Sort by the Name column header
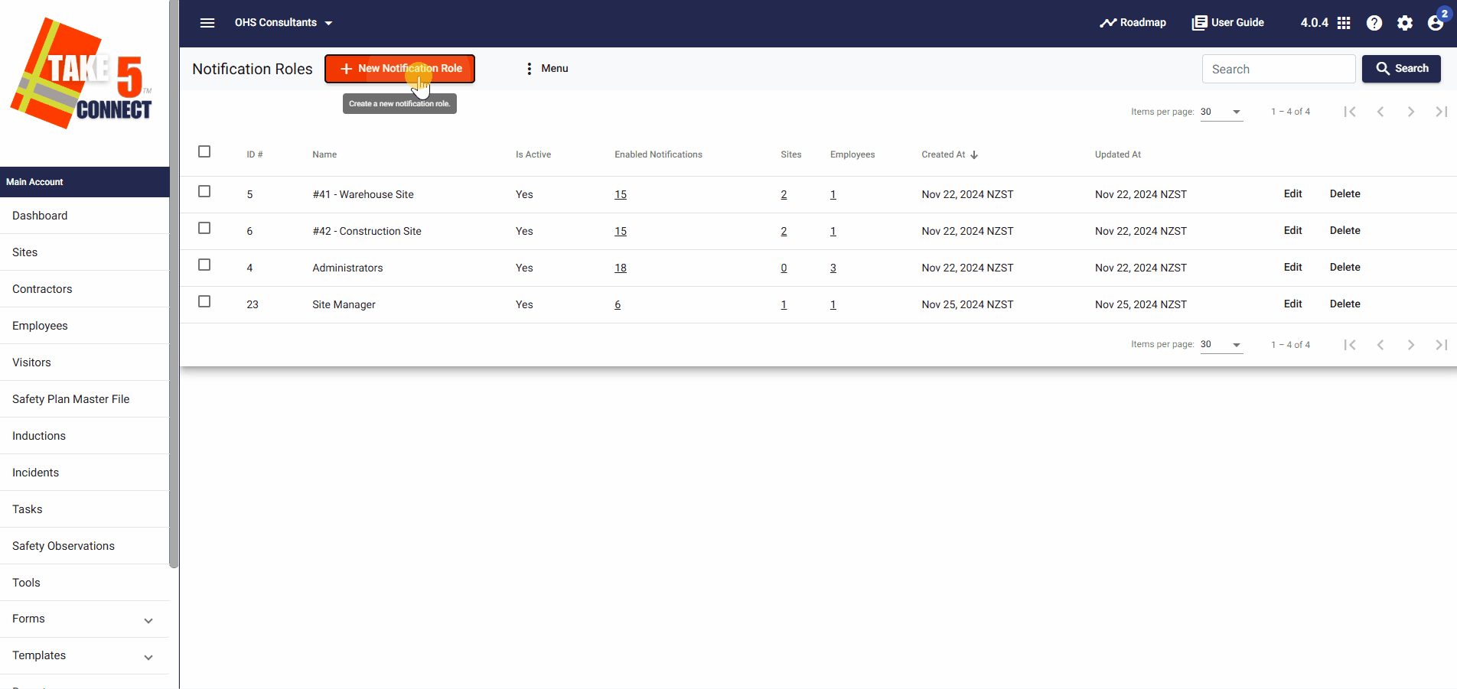The image size is (1457, 689). point(324,154)
